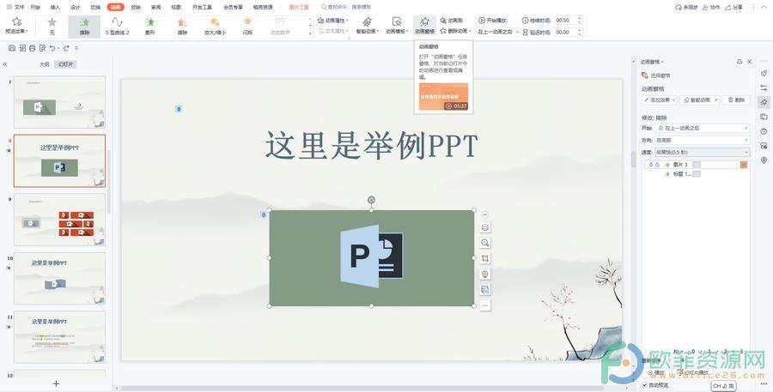This screenshot has width=773, height=392.
Task: Click the 开始播放 start playback button
Action: pyautogui.click(x=493, y=21)
